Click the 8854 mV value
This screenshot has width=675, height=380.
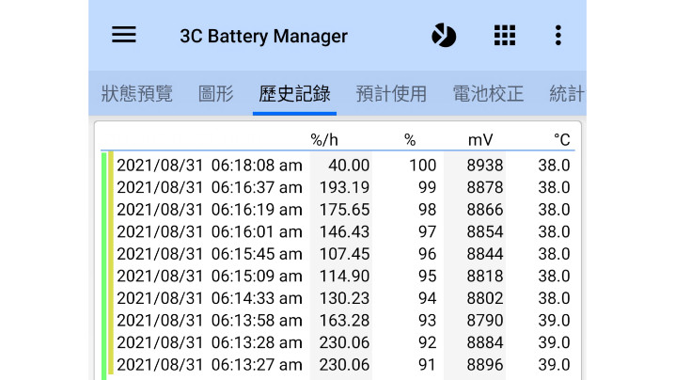(485, 231)
